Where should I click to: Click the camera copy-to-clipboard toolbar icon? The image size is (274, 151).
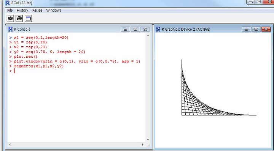tap(11, 18)
